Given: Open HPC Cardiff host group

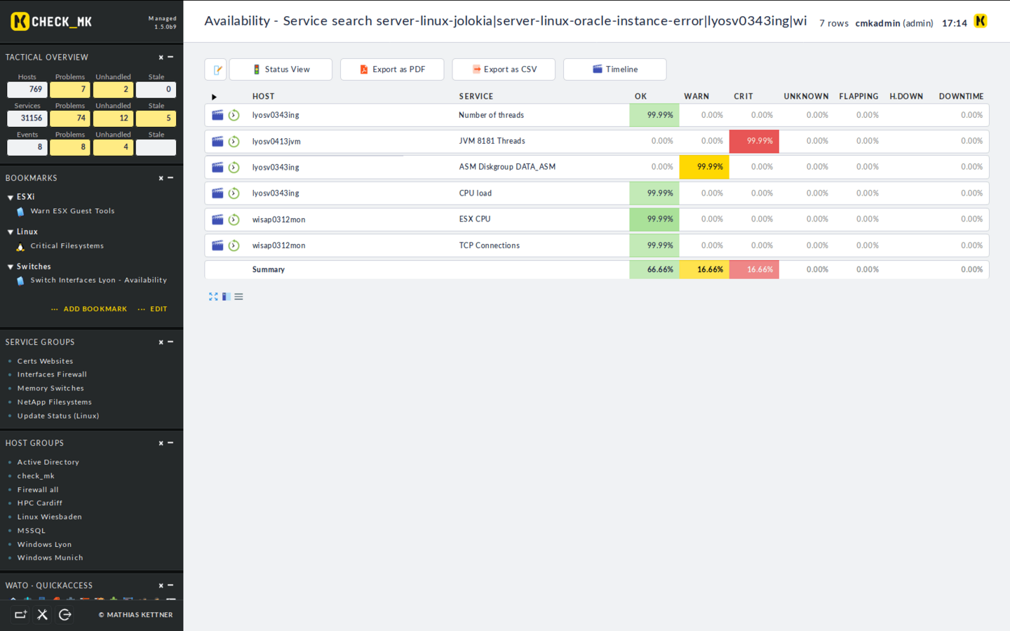Looking at the screenshot, I should click(40, 503).
